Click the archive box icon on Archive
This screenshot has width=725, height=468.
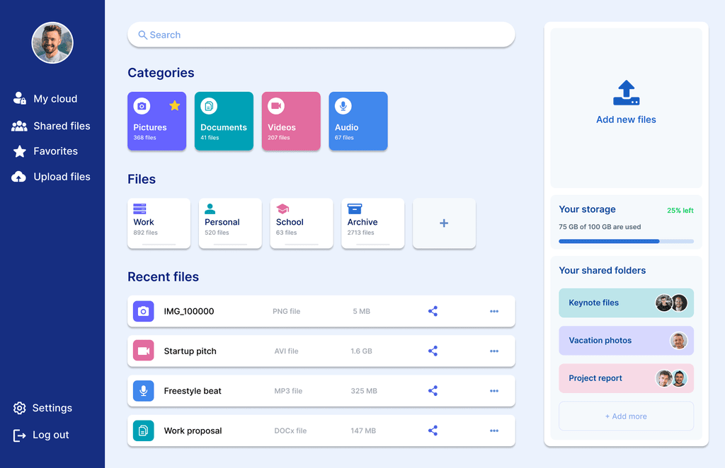(x=355, y=209)
